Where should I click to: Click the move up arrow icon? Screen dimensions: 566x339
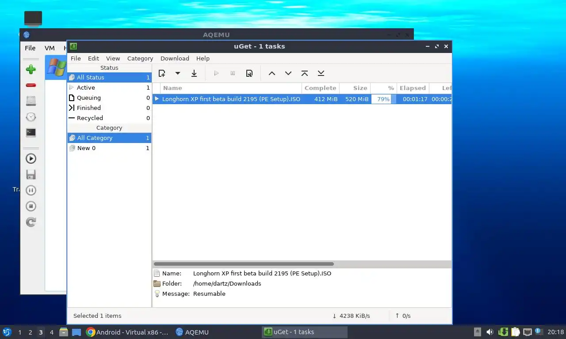tap(272, 73)
